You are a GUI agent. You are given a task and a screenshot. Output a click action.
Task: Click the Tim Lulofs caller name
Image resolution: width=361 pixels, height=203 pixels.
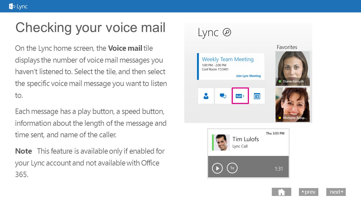tap(246, 139)
